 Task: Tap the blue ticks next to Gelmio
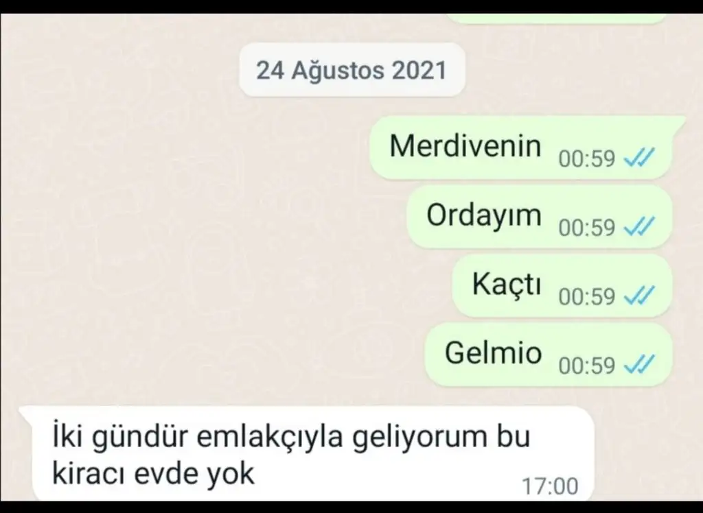[639, 364]
